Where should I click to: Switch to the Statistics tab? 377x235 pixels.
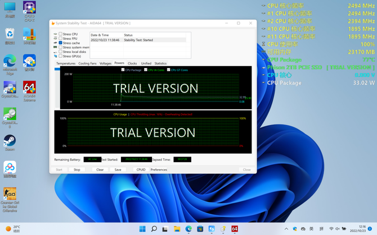[x=160, y=63]
